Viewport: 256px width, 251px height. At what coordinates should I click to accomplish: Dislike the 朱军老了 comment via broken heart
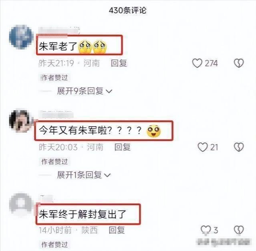pyautogui.click(x=239, y=63)
